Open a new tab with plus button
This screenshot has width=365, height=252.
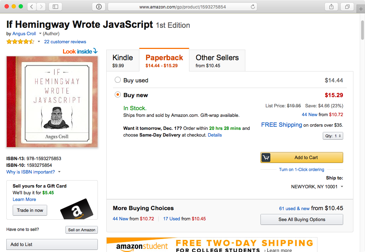[361, 9]
